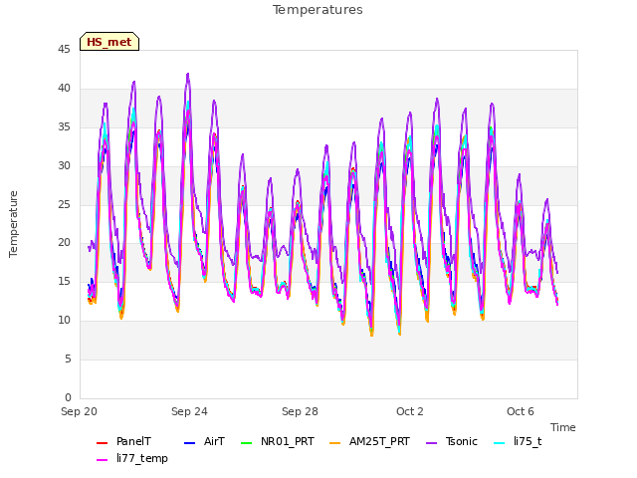This screenshot has width=637, height=478.
Task: Click the Temperature y-axis title
Action: (13, 224)
